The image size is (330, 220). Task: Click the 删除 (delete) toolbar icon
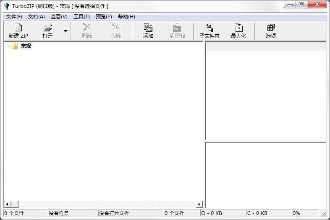point(87,28)
